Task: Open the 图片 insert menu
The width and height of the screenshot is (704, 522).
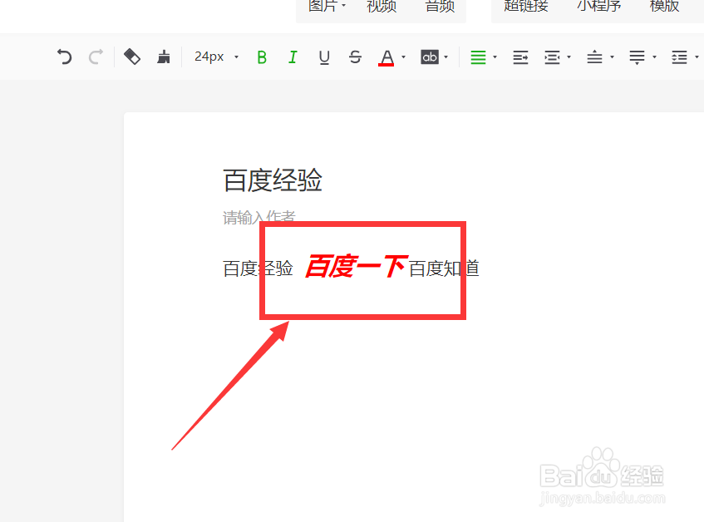Action: pos(327,6)
